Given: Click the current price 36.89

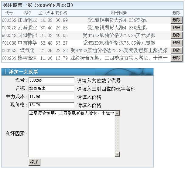Looking at the screenshot, I should (62, 20).
